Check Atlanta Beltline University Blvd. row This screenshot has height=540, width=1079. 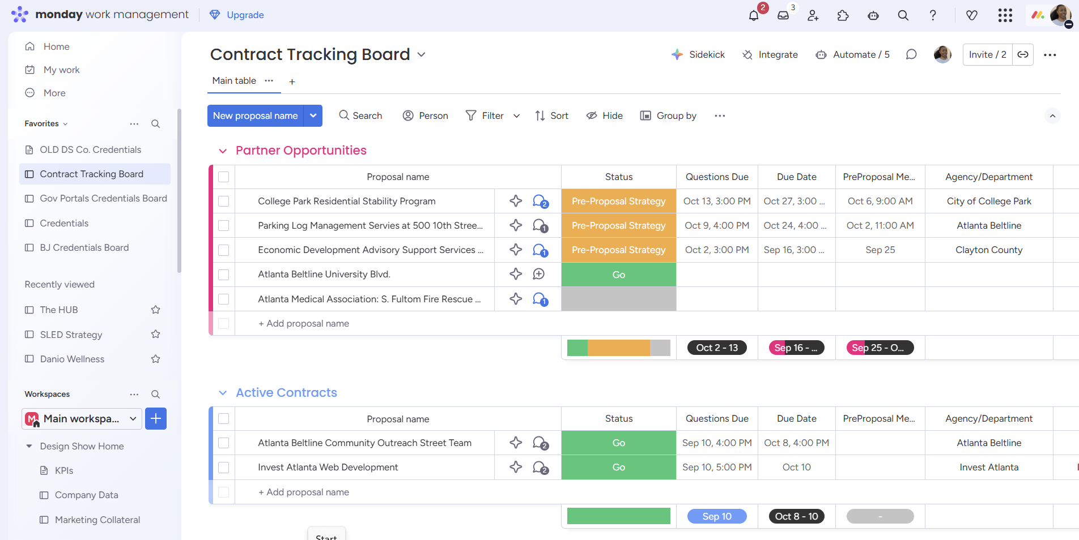pyautogui.click(x=224, y=275)
